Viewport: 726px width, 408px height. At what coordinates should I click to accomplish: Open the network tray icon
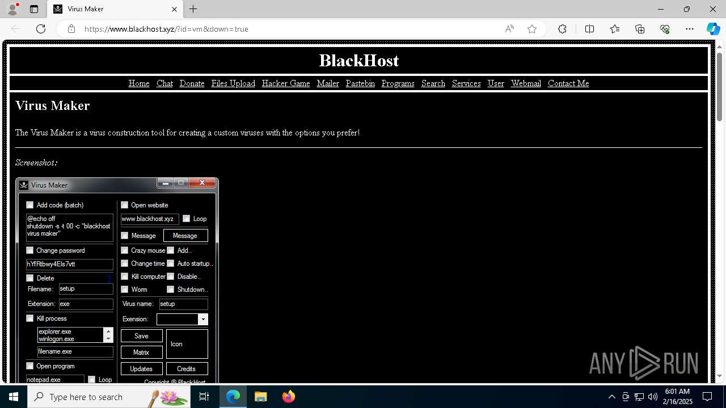point(639,397)
